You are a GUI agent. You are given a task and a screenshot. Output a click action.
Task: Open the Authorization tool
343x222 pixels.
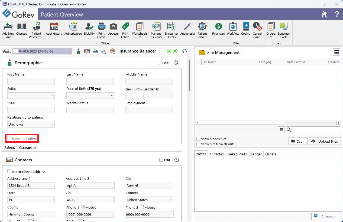[x=73, y=29]
